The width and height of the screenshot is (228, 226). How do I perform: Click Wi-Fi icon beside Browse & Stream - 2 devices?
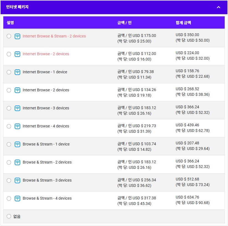coord(17,162)
